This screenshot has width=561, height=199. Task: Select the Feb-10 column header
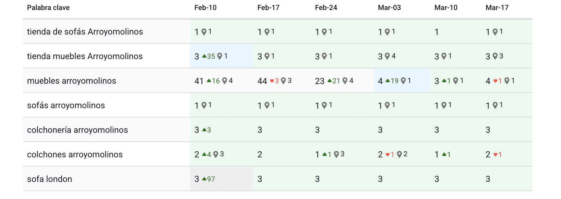click(x=205, y=8)
